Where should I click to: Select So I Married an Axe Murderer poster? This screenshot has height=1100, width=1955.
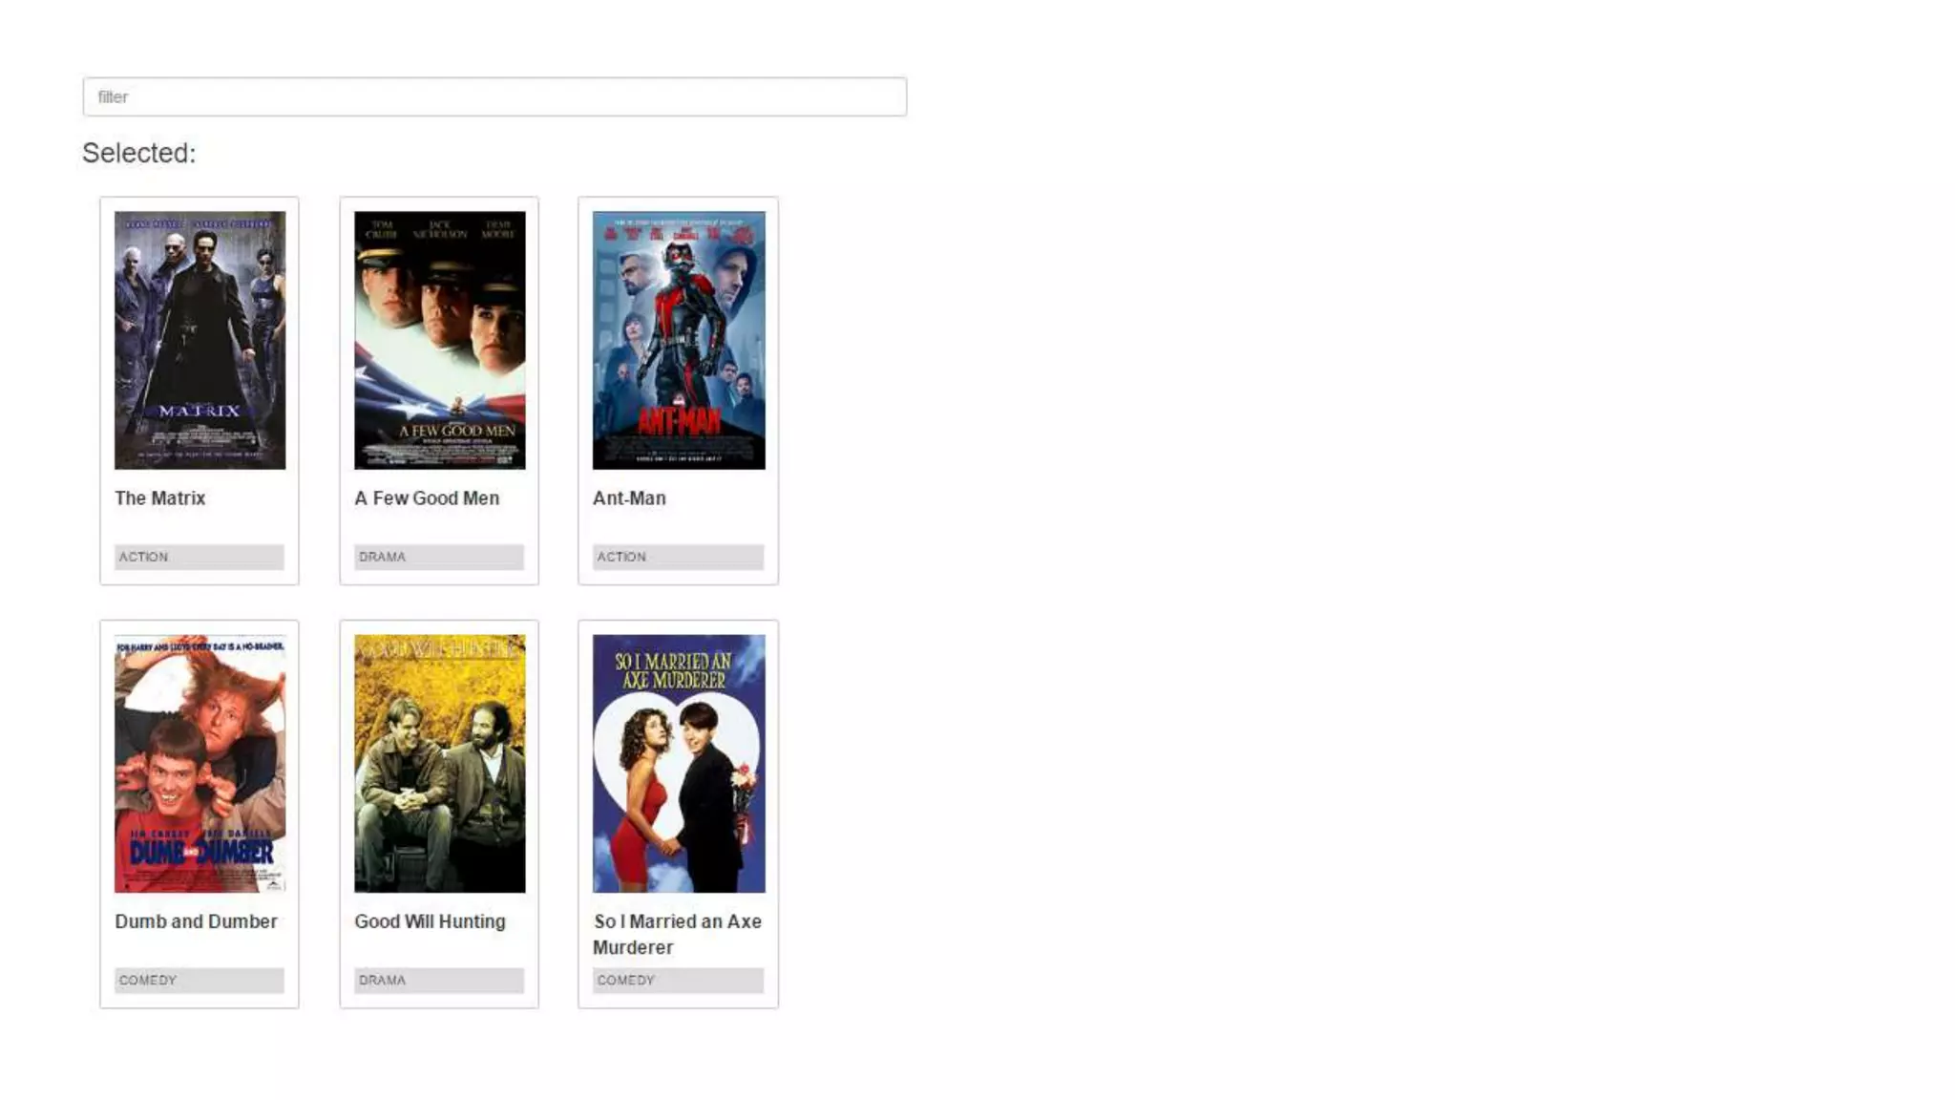pyautogui.click(x=679, y=764)
